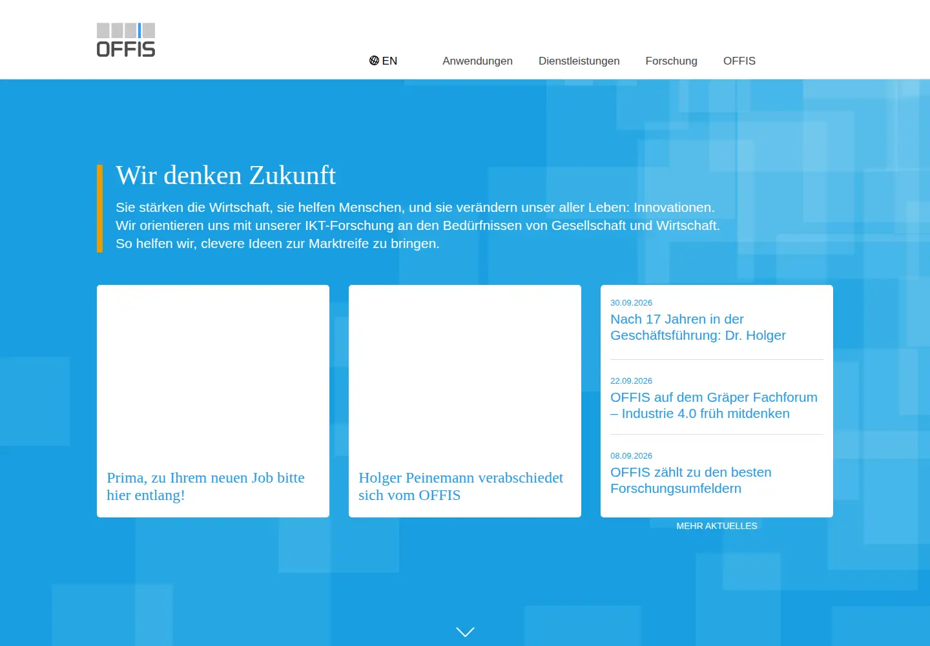Image resolution: width=930 pixels, height=646 pixels.
Task: Click the globe language icon
Action: (x=374, y=61)
